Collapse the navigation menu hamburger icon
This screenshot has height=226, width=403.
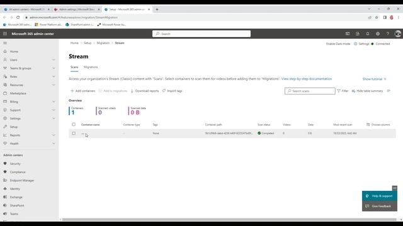pos(5,43)
